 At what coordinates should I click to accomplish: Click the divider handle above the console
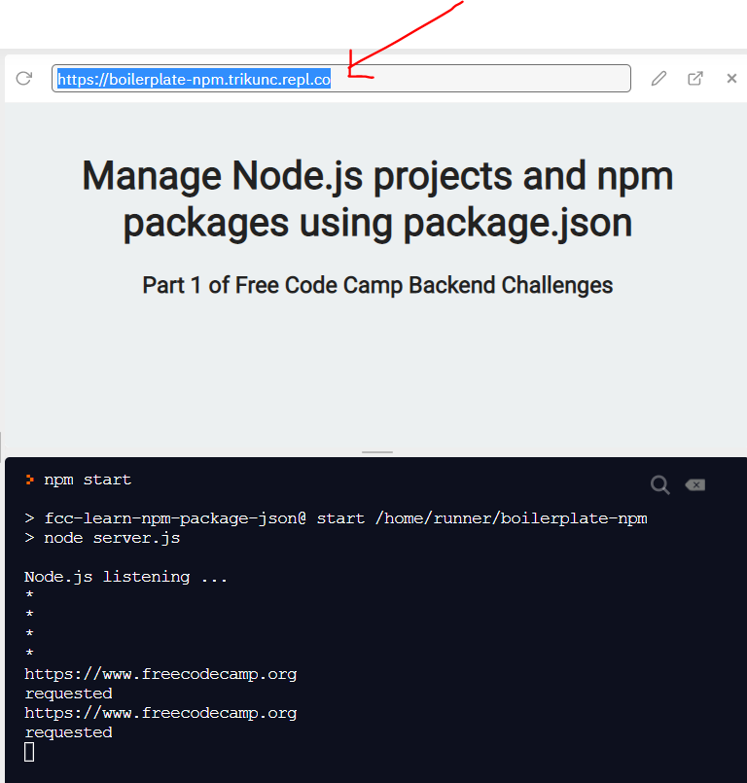[x=376, y=449]
